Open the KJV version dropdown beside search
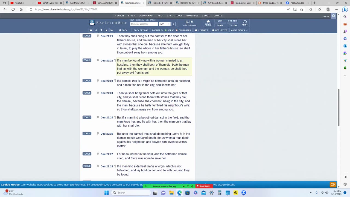This screenshot has height=197, width=350. point(165,24)
